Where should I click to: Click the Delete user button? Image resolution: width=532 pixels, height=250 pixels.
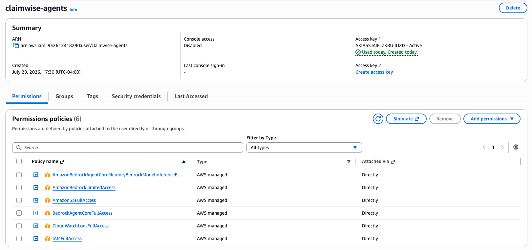513,8
